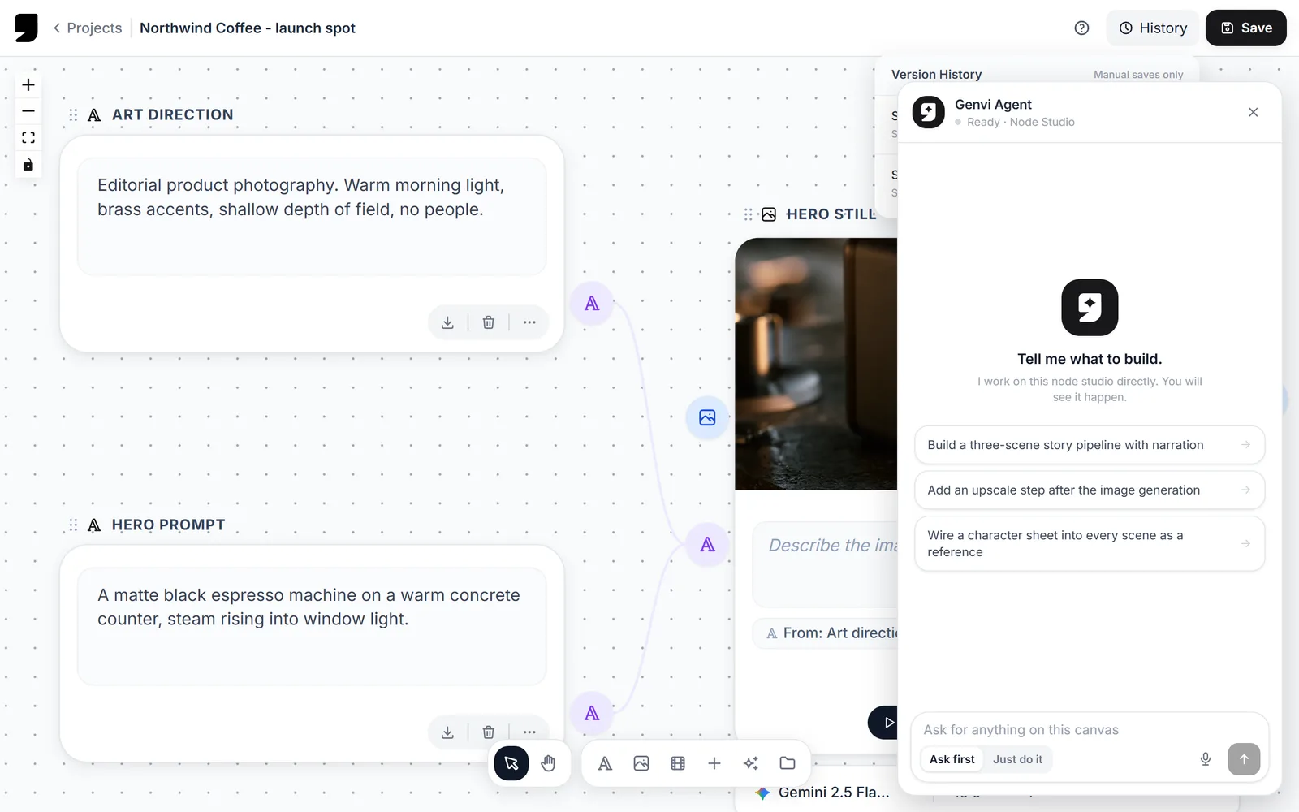
Task: Download the Art Direction node content
Action: click(x=447, y=322)
